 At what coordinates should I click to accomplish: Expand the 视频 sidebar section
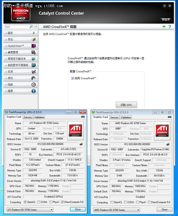coord(21,72)
